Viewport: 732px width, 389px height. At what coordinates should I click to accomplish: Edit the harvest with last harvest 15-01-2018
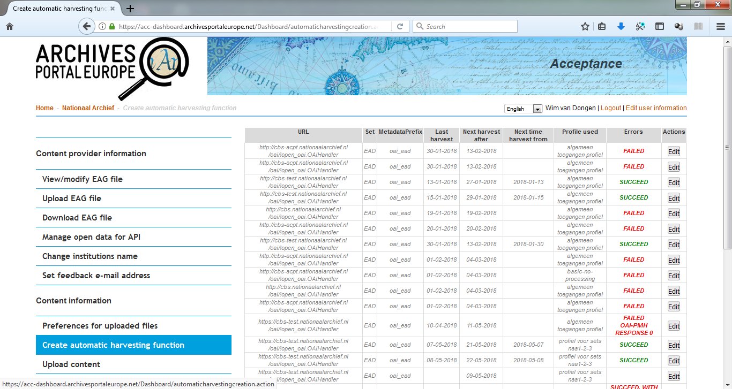tap(674, 198)
